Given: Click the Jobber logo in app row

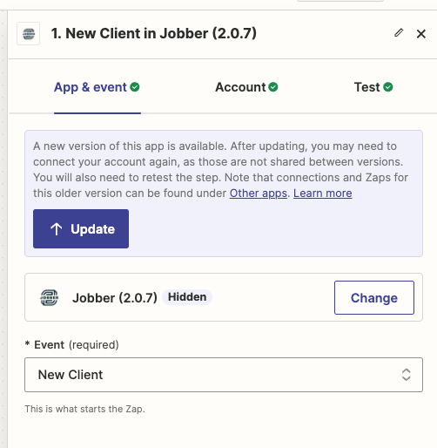Looking at the screenshot, I should pos(49,297).
